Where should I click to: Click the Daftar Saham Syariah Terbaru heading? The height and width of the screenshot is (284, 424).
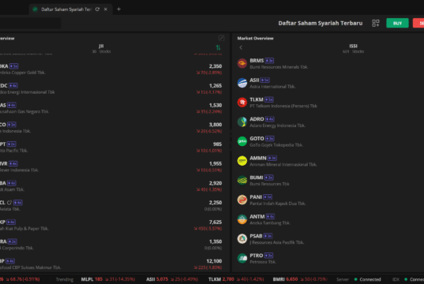pos(321,23)
